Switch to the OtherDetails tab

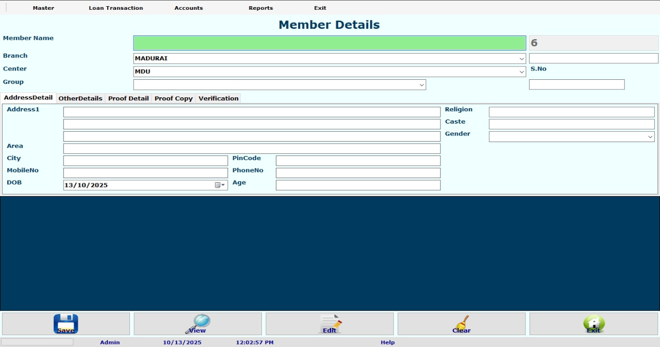pyautogui.click(x=80, y=98)
